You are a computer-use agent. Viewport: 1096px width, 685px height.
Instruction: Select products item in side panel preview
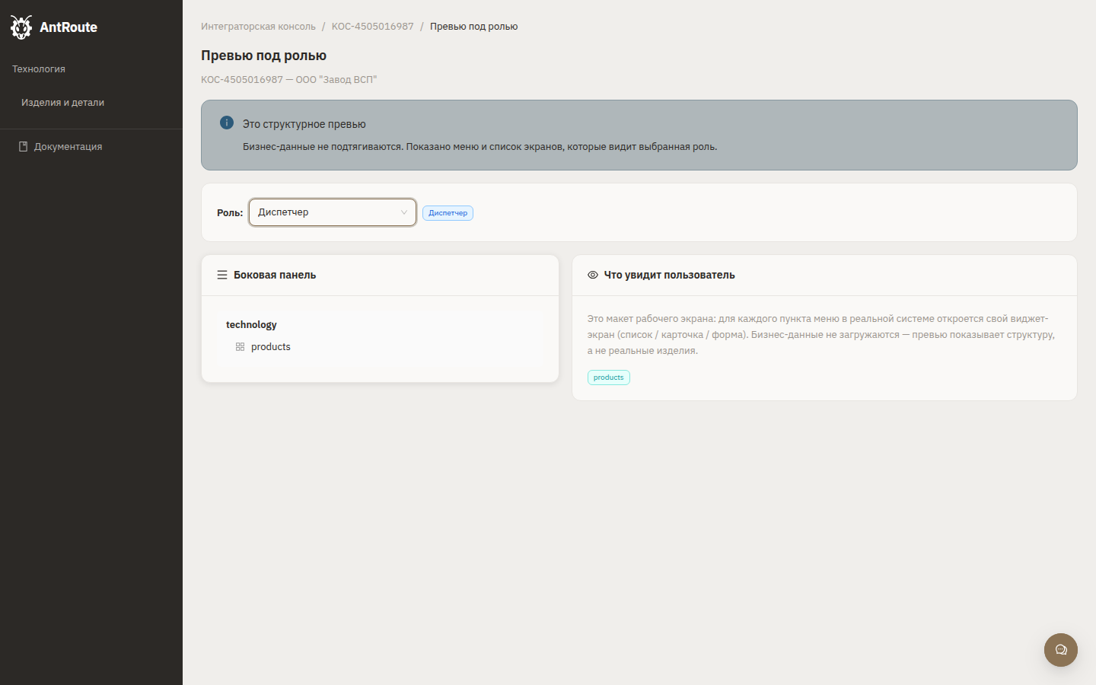(271, 347)
